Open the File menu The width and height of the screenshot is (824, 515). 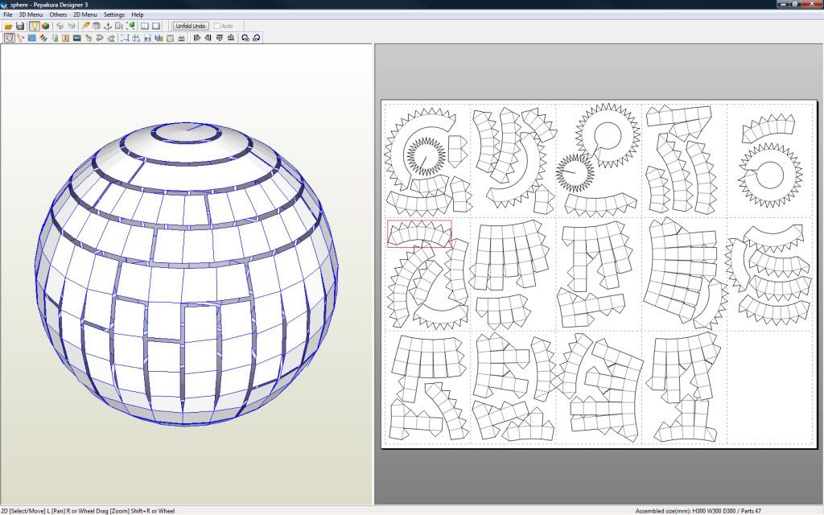click(8, 14)
